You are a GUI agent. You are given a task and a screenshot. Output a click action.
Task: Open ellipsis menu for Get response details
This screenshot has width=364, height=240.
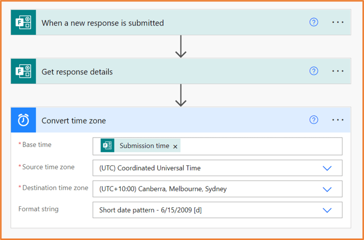(338, 71)
